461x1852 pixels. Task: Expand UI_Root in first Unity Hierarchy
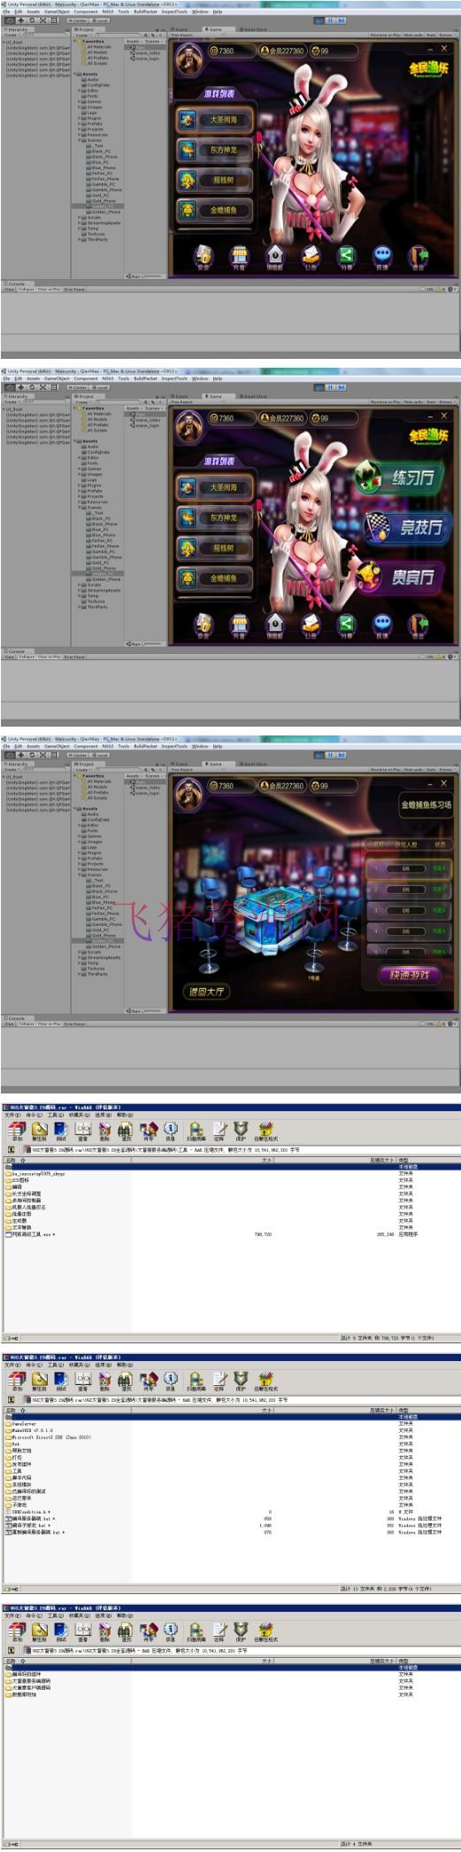4,42
